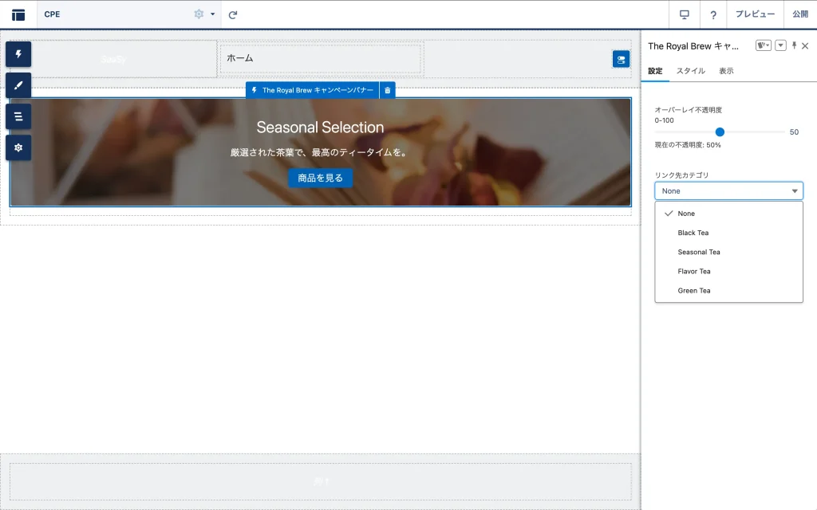
Task: Expand the CPE page settings dropdown arrow
Action: coord(213,14)
